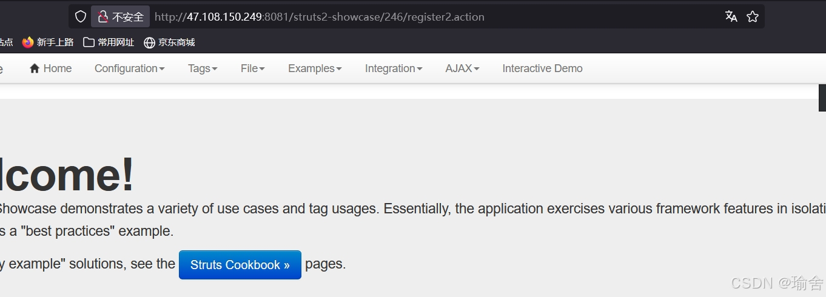826x297 pixels.
Task: Expand the Integration dropdown menu
Action: point(394,68)
